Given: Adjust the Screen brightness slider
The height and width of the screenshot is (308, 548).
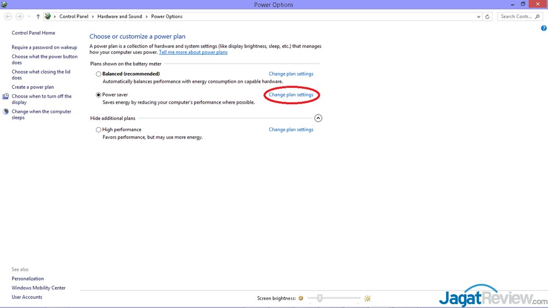Looking at the screenshot, I should coord(319,298).
